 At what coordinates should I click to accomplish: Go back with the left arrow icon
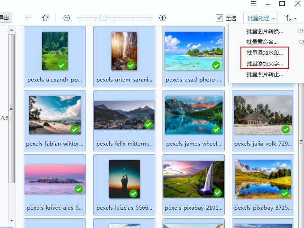pyautogui.click(x=28, y=18)
